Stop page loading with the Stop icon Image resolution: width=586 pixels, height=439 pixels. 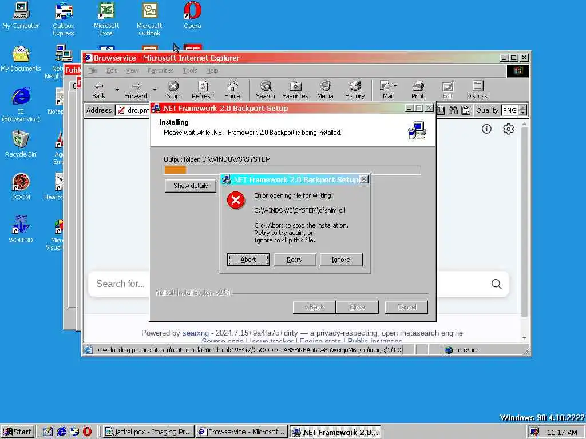[x=173, y=90]
